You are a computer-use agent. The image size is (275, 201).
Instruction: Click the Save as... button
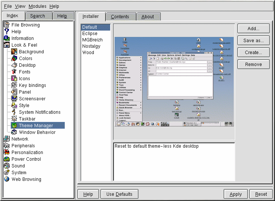(x=253, y=41)
